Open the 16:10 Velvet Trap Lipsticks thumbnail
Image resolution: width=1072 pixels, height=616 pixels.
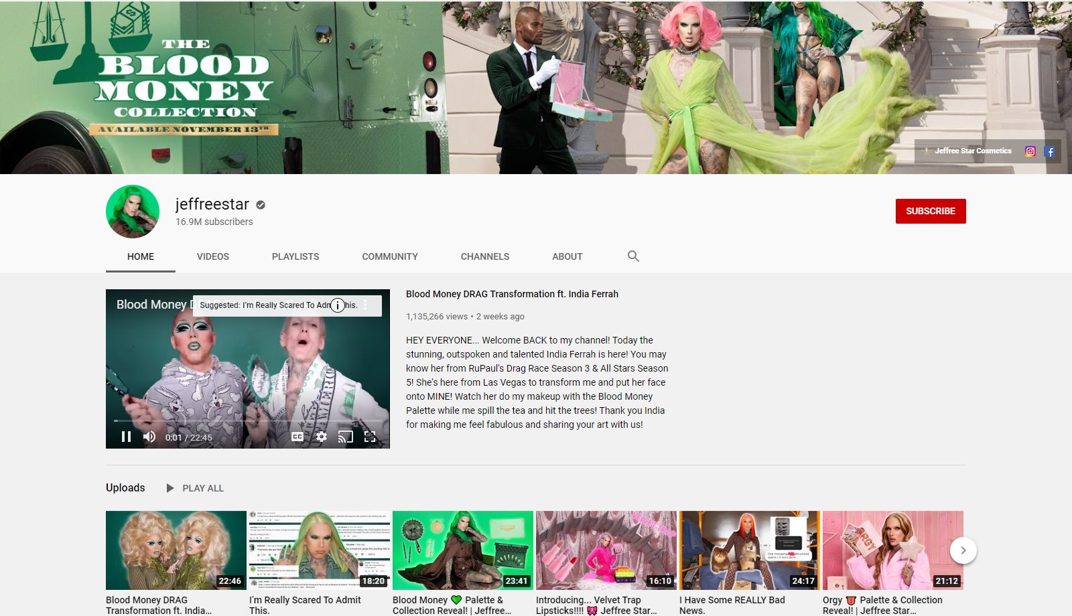(606, 550)
